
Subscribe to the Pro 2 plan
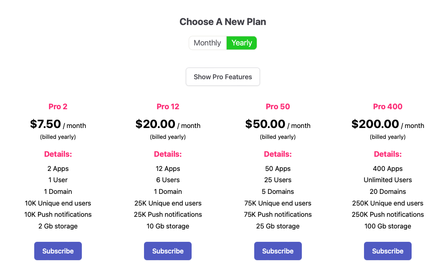[x=58, y=251]
